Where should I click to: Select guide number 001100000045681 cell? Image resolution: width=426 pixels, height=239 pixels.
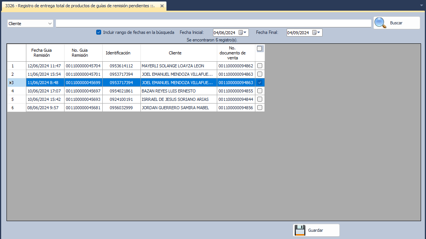coord(83,108)
